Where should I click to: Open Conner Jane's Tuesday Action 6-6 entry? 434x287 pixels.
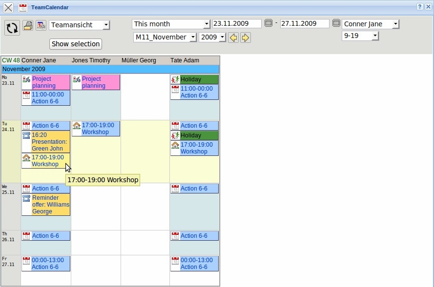click(46, 126)
